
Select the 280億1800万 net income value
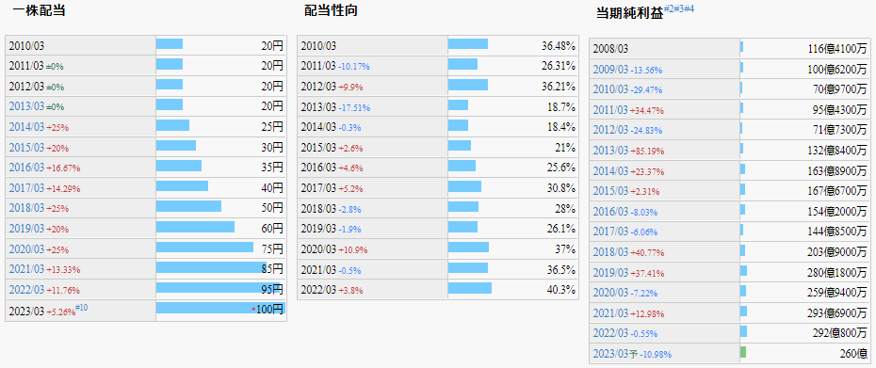837,273
